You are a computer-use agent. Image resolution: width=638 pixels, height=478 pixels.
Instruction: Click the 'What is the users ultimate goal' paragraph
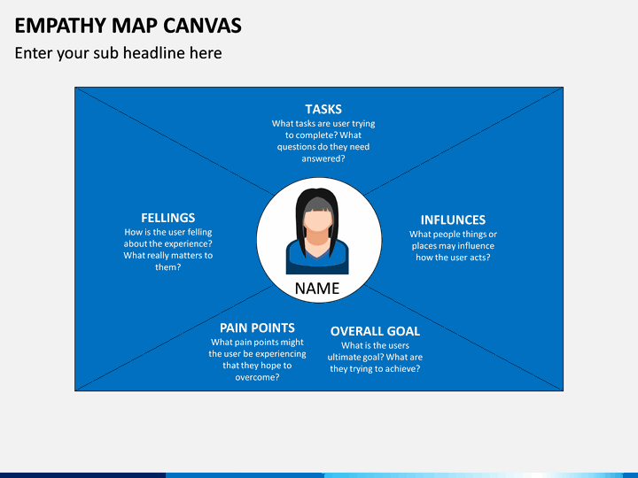click(x=375, y=358)
